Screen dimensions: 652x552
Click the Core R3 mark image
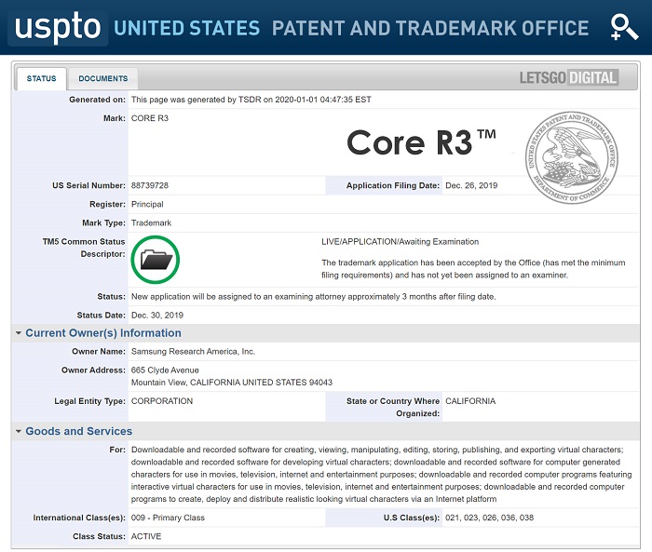[x=421, y=142]
